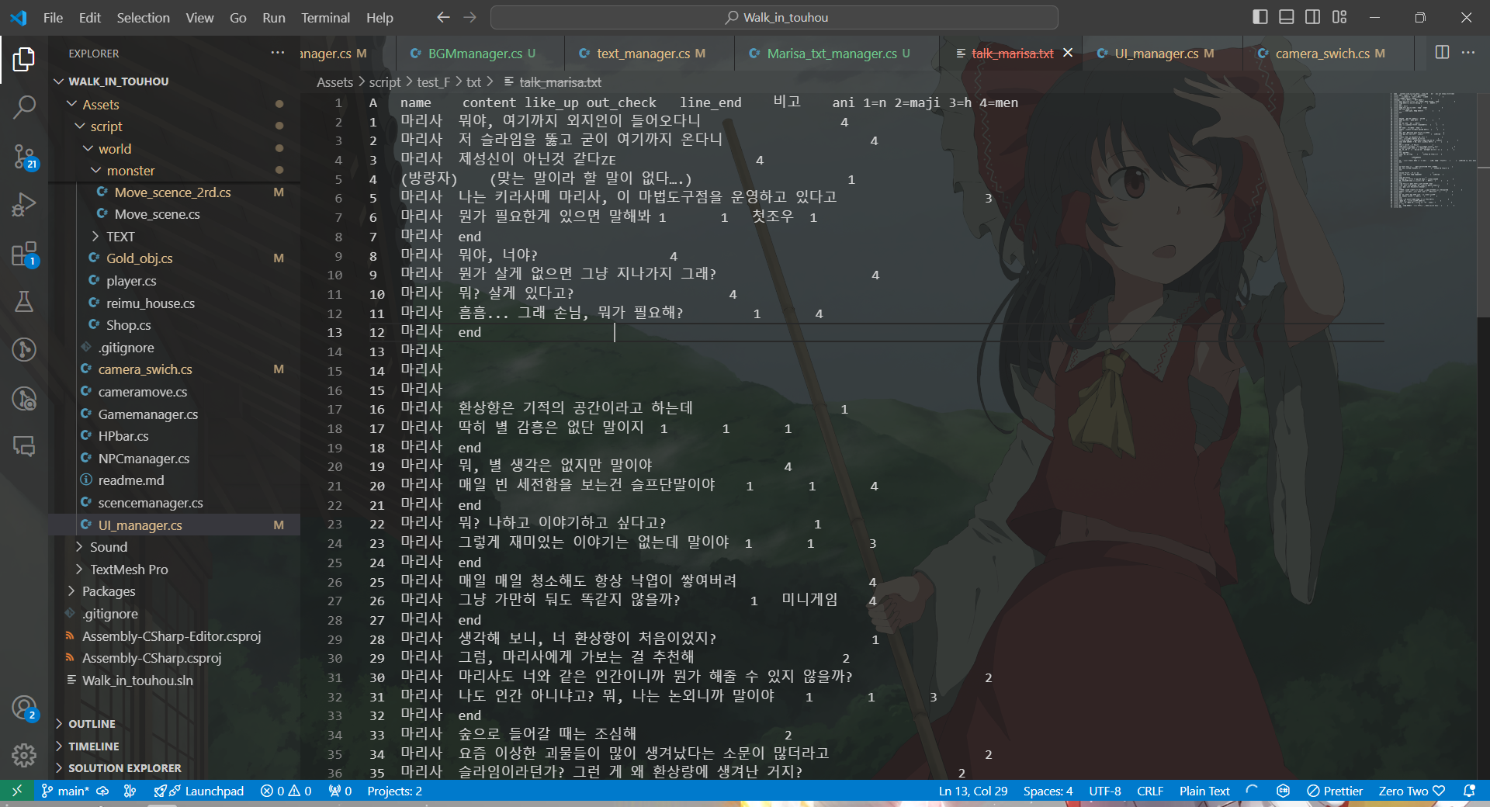
Task: Open the Extensions view icon
Action: pyautogui.click(x=24, y=254)
